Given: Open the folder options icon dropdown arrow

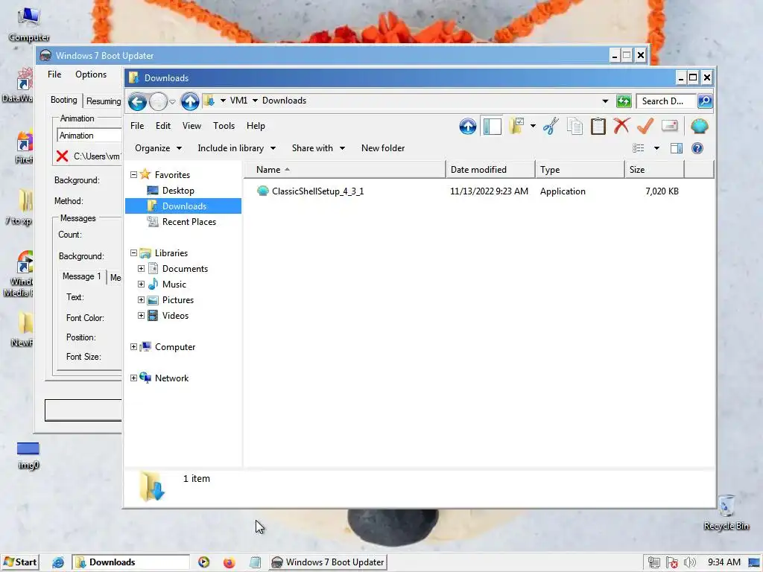Looking at the screenshot, I should (533, 126).
